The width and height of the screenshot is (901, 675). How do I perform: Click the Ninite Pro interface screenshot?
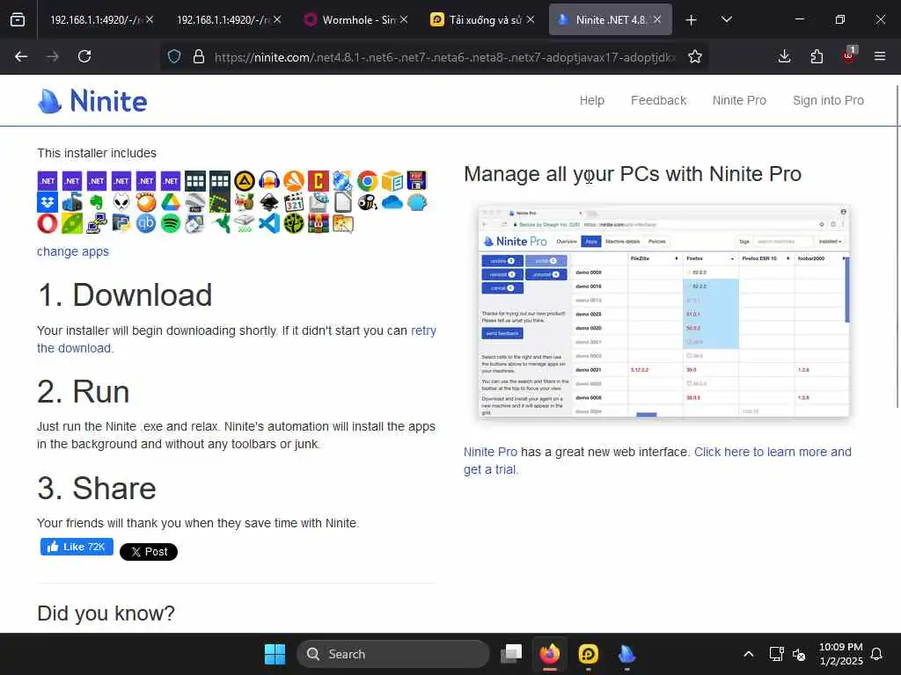(x=663, y=311)
